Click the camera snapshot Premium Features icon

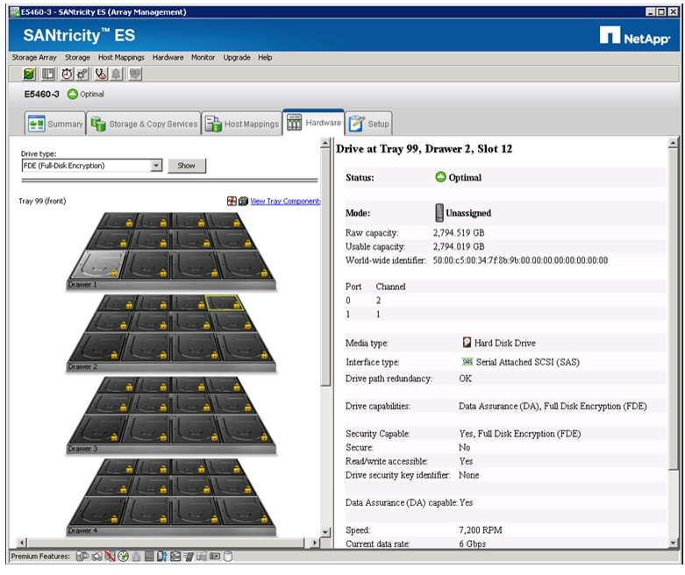click(215, 557)
